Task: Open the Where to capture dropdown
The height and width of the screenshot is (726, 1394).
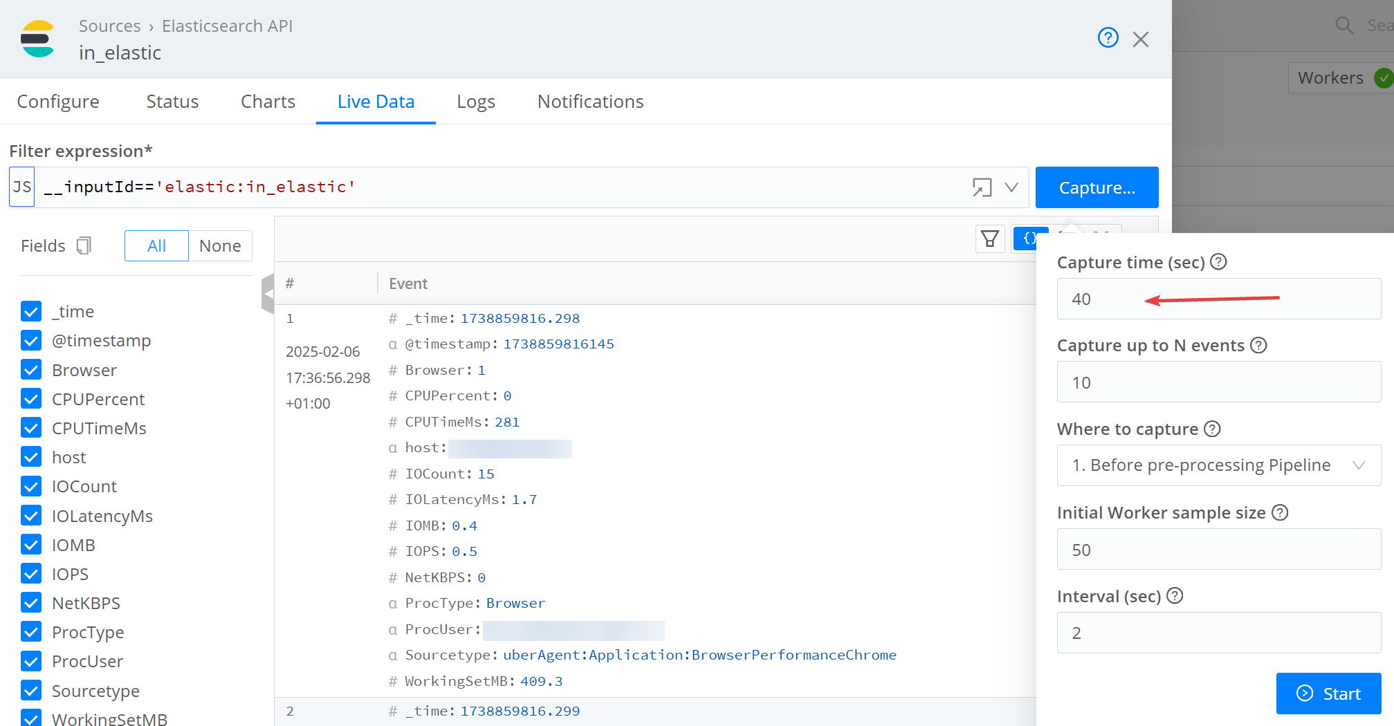Action: click(x=1219, y=465)
